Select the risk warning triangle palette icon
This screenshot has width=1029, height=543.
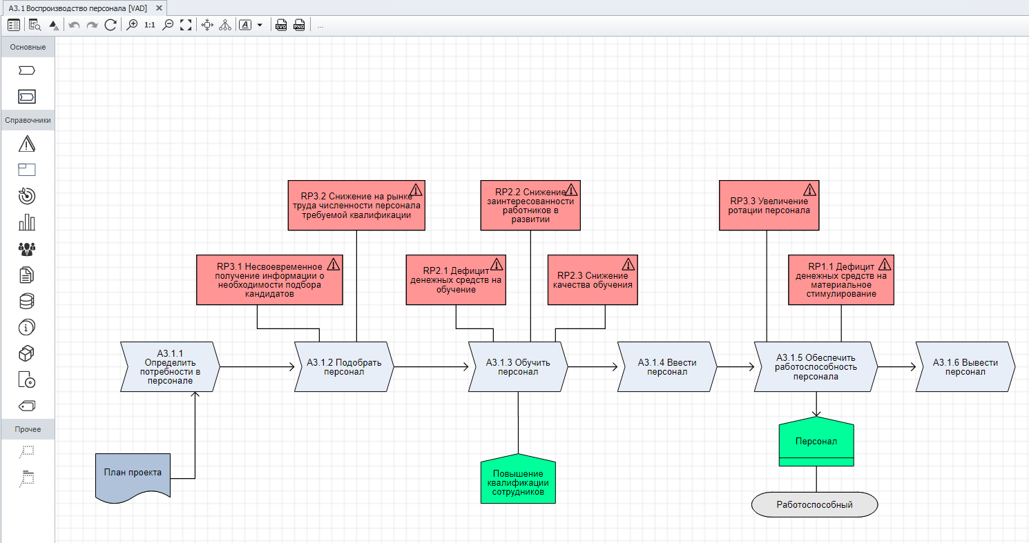tap(27, 144)
